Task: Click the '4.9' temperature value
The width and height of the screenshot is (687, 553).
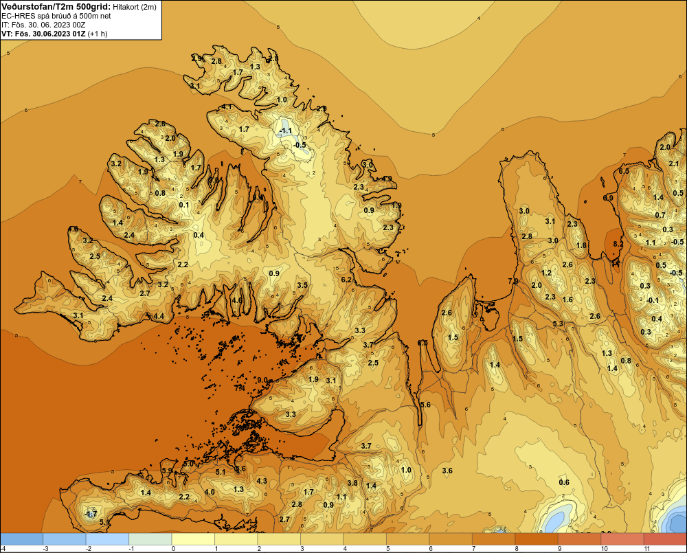Action: tap(386, 179)
